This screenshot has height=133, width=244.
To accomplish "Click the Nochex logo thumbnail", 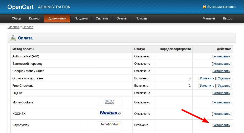I will [110, 113].
